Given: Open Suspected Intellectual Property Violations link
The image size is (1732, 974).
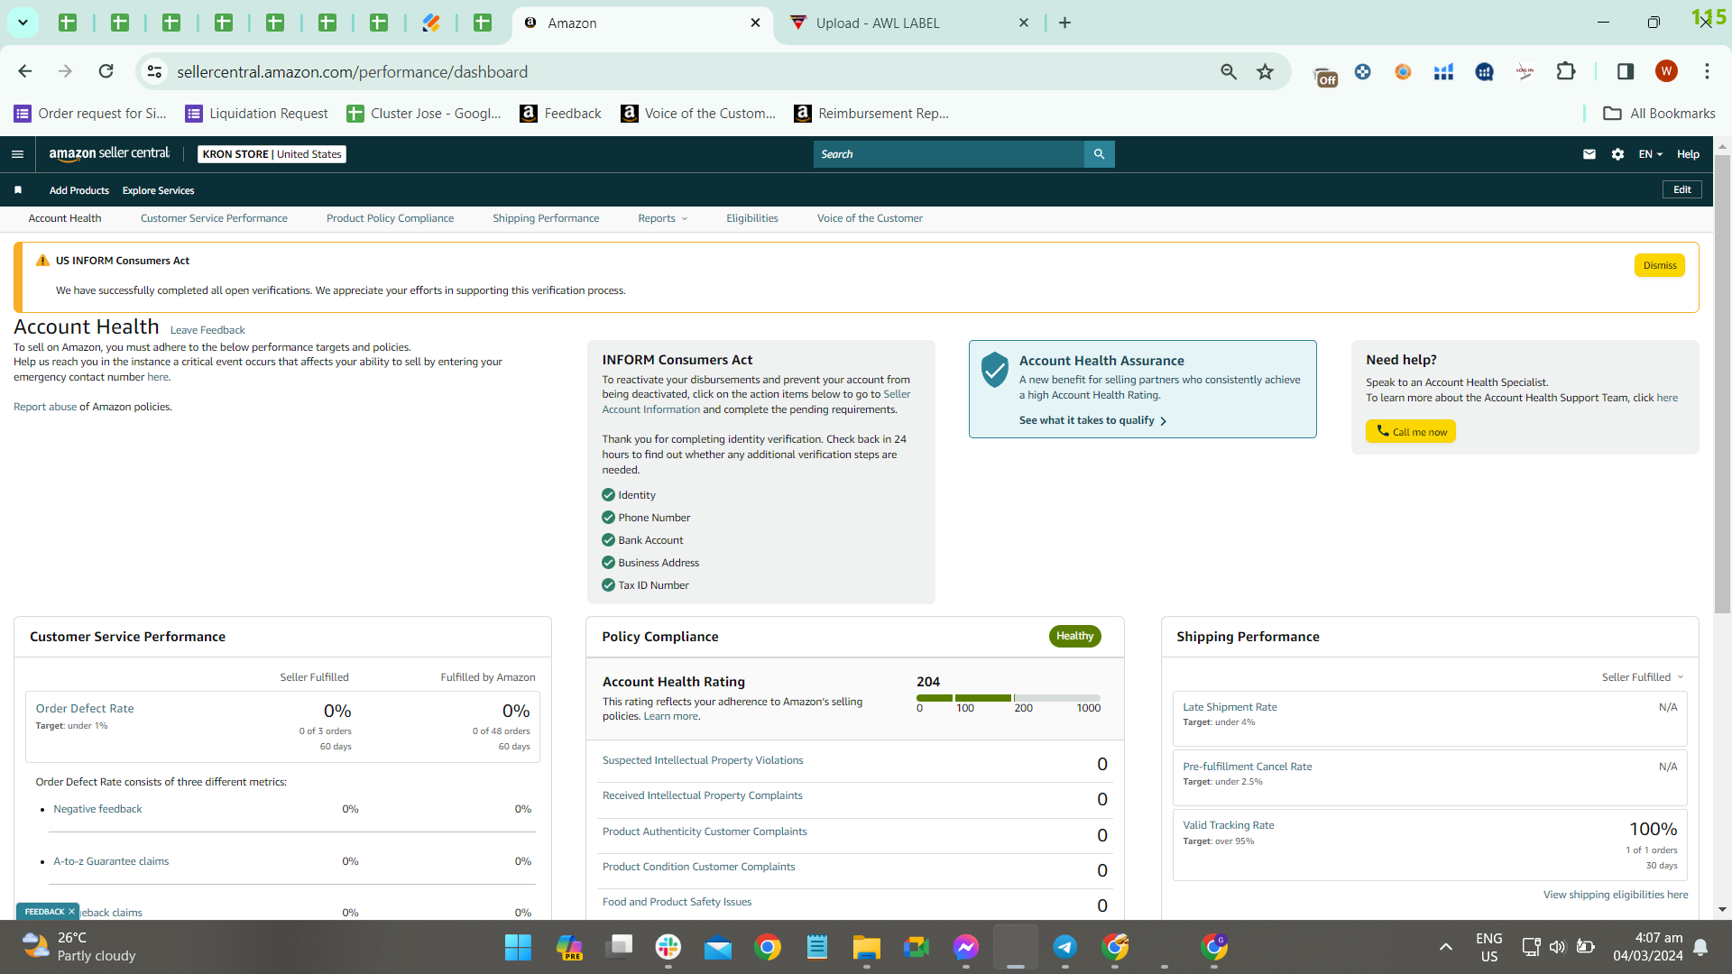Looking at the screenshot, I should pyautogui.click(x=703, y=760).
